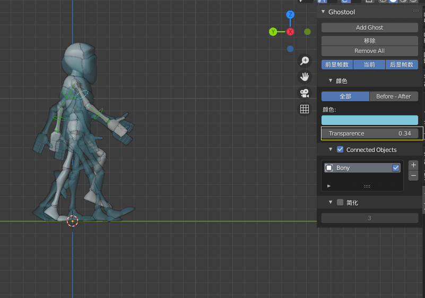Enable the 简化 checkbox
The height and width of the screenshot is (298, 425).
coord(340,202)
